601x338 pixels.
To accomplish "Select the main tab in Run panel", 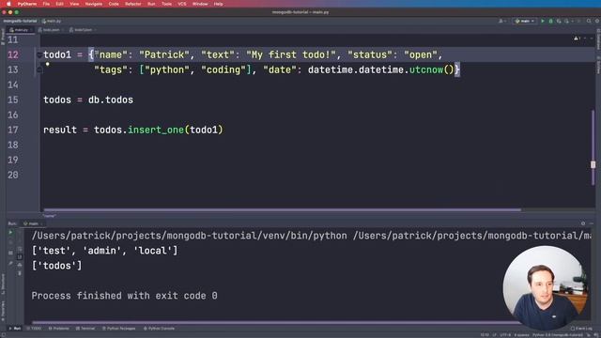I will [x=32, y=223].
